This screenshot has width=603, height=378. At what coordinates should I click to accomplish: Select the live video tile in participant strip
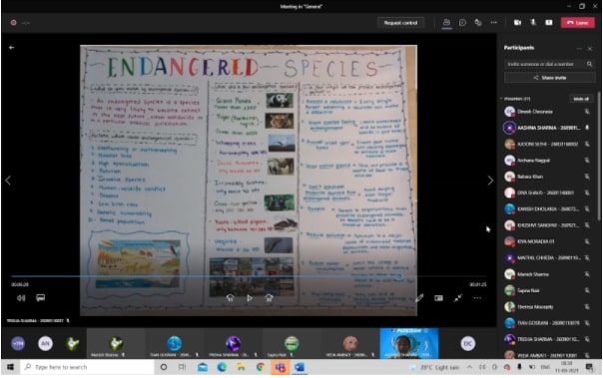click(x=409, y=343)
